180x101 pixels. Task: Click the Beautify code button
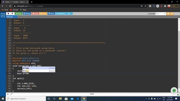(60, 13)
